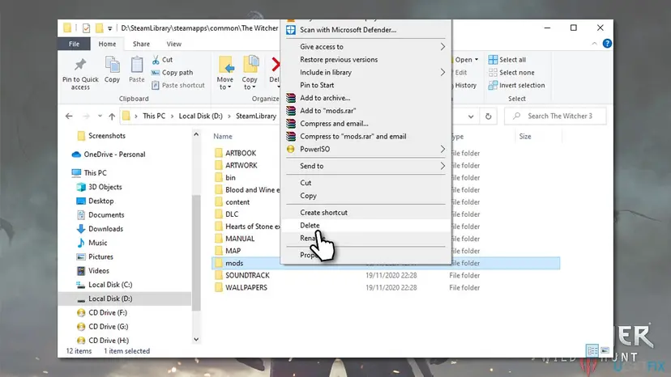Open the Quick Access Toolbar customize dropdown
The image size is (671, 377).
[109, 28]
